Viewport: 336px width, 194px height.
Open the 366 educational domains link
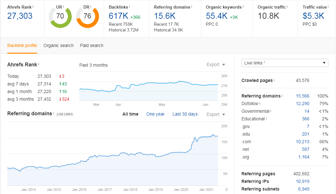click(x=306, y=119)
